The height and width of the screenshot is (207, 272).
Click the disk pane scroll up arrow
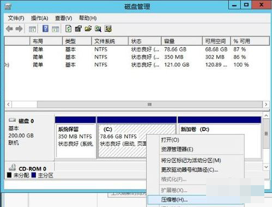pyautogui.click(x=266, y=115)
